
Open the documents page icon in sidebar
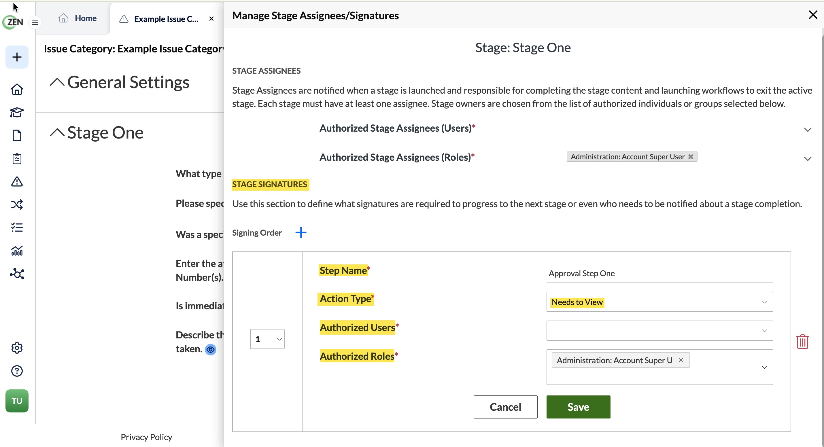pos(17,135)
